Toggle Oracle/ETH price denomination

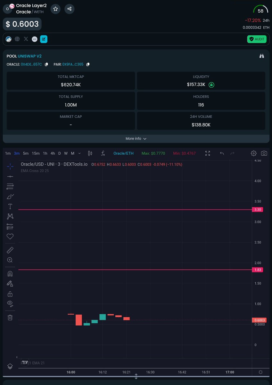(123, 153)
